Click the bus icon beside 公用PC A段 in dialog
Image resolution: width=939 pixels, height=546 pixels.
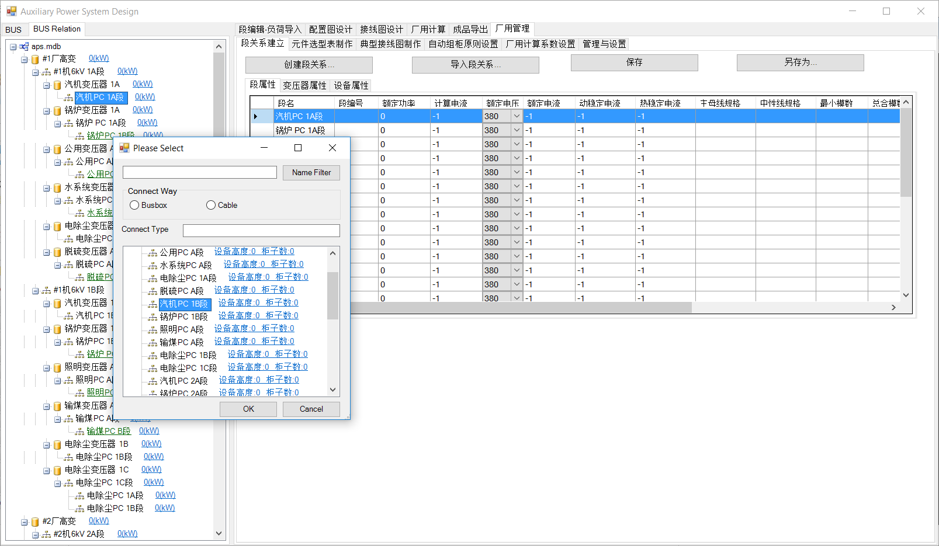[153, 253]
